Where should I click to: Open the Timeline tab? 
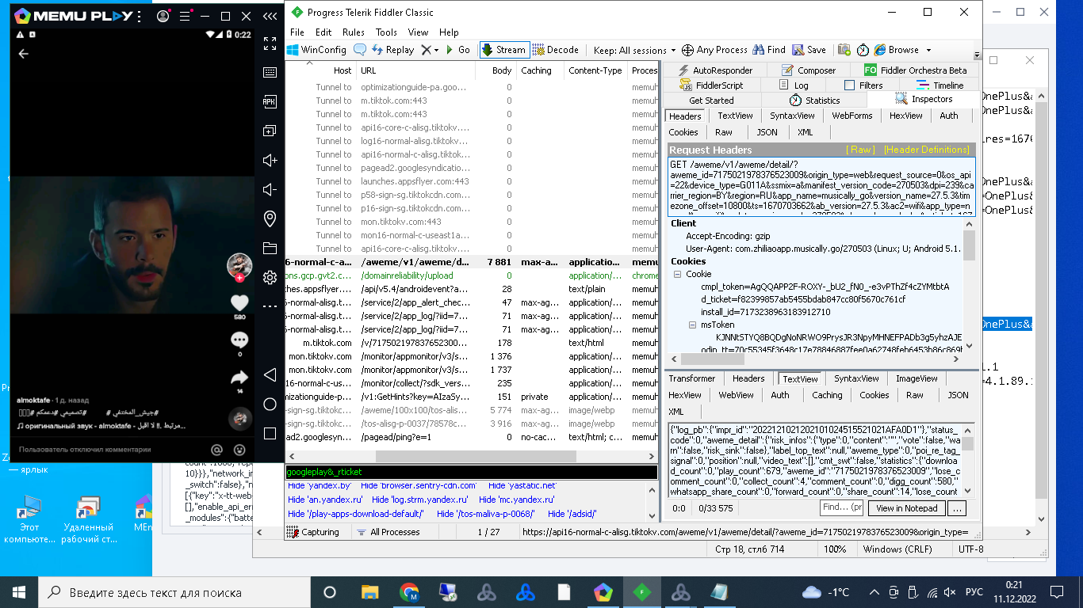tap(940, 85)
